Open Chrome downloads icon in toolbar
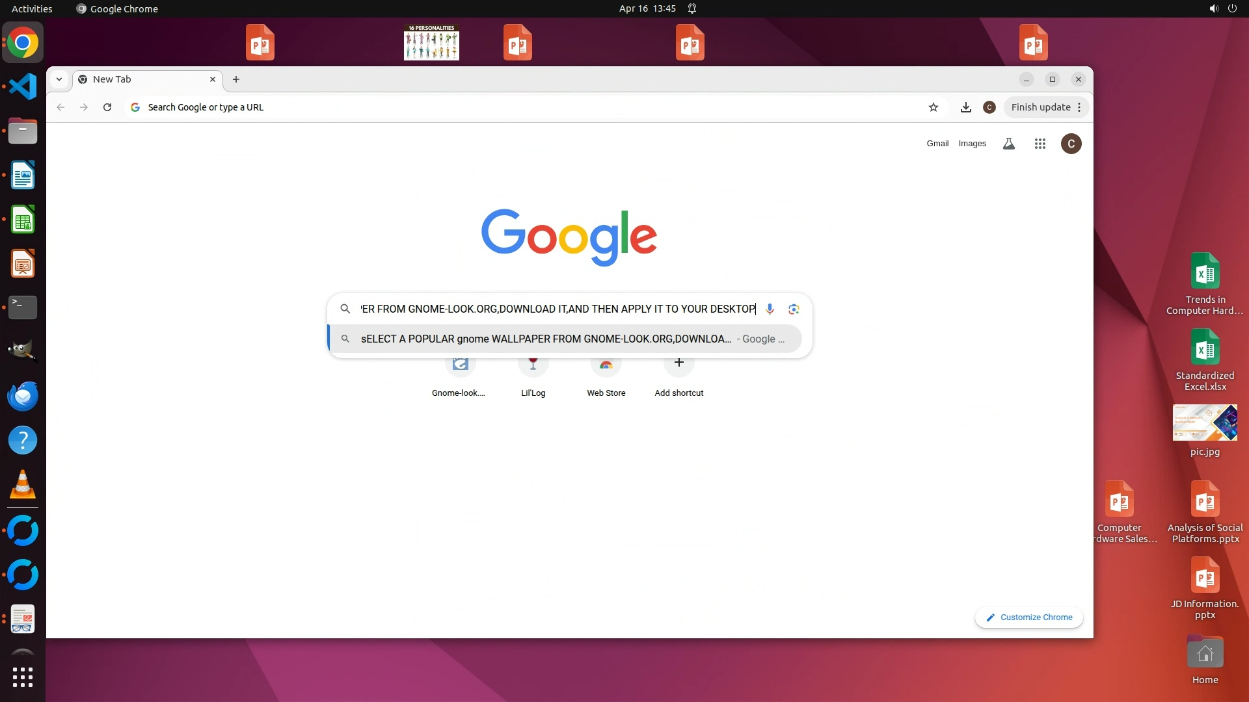The image size is (1249, 702). pyautogui.click(x=966, y=107)
